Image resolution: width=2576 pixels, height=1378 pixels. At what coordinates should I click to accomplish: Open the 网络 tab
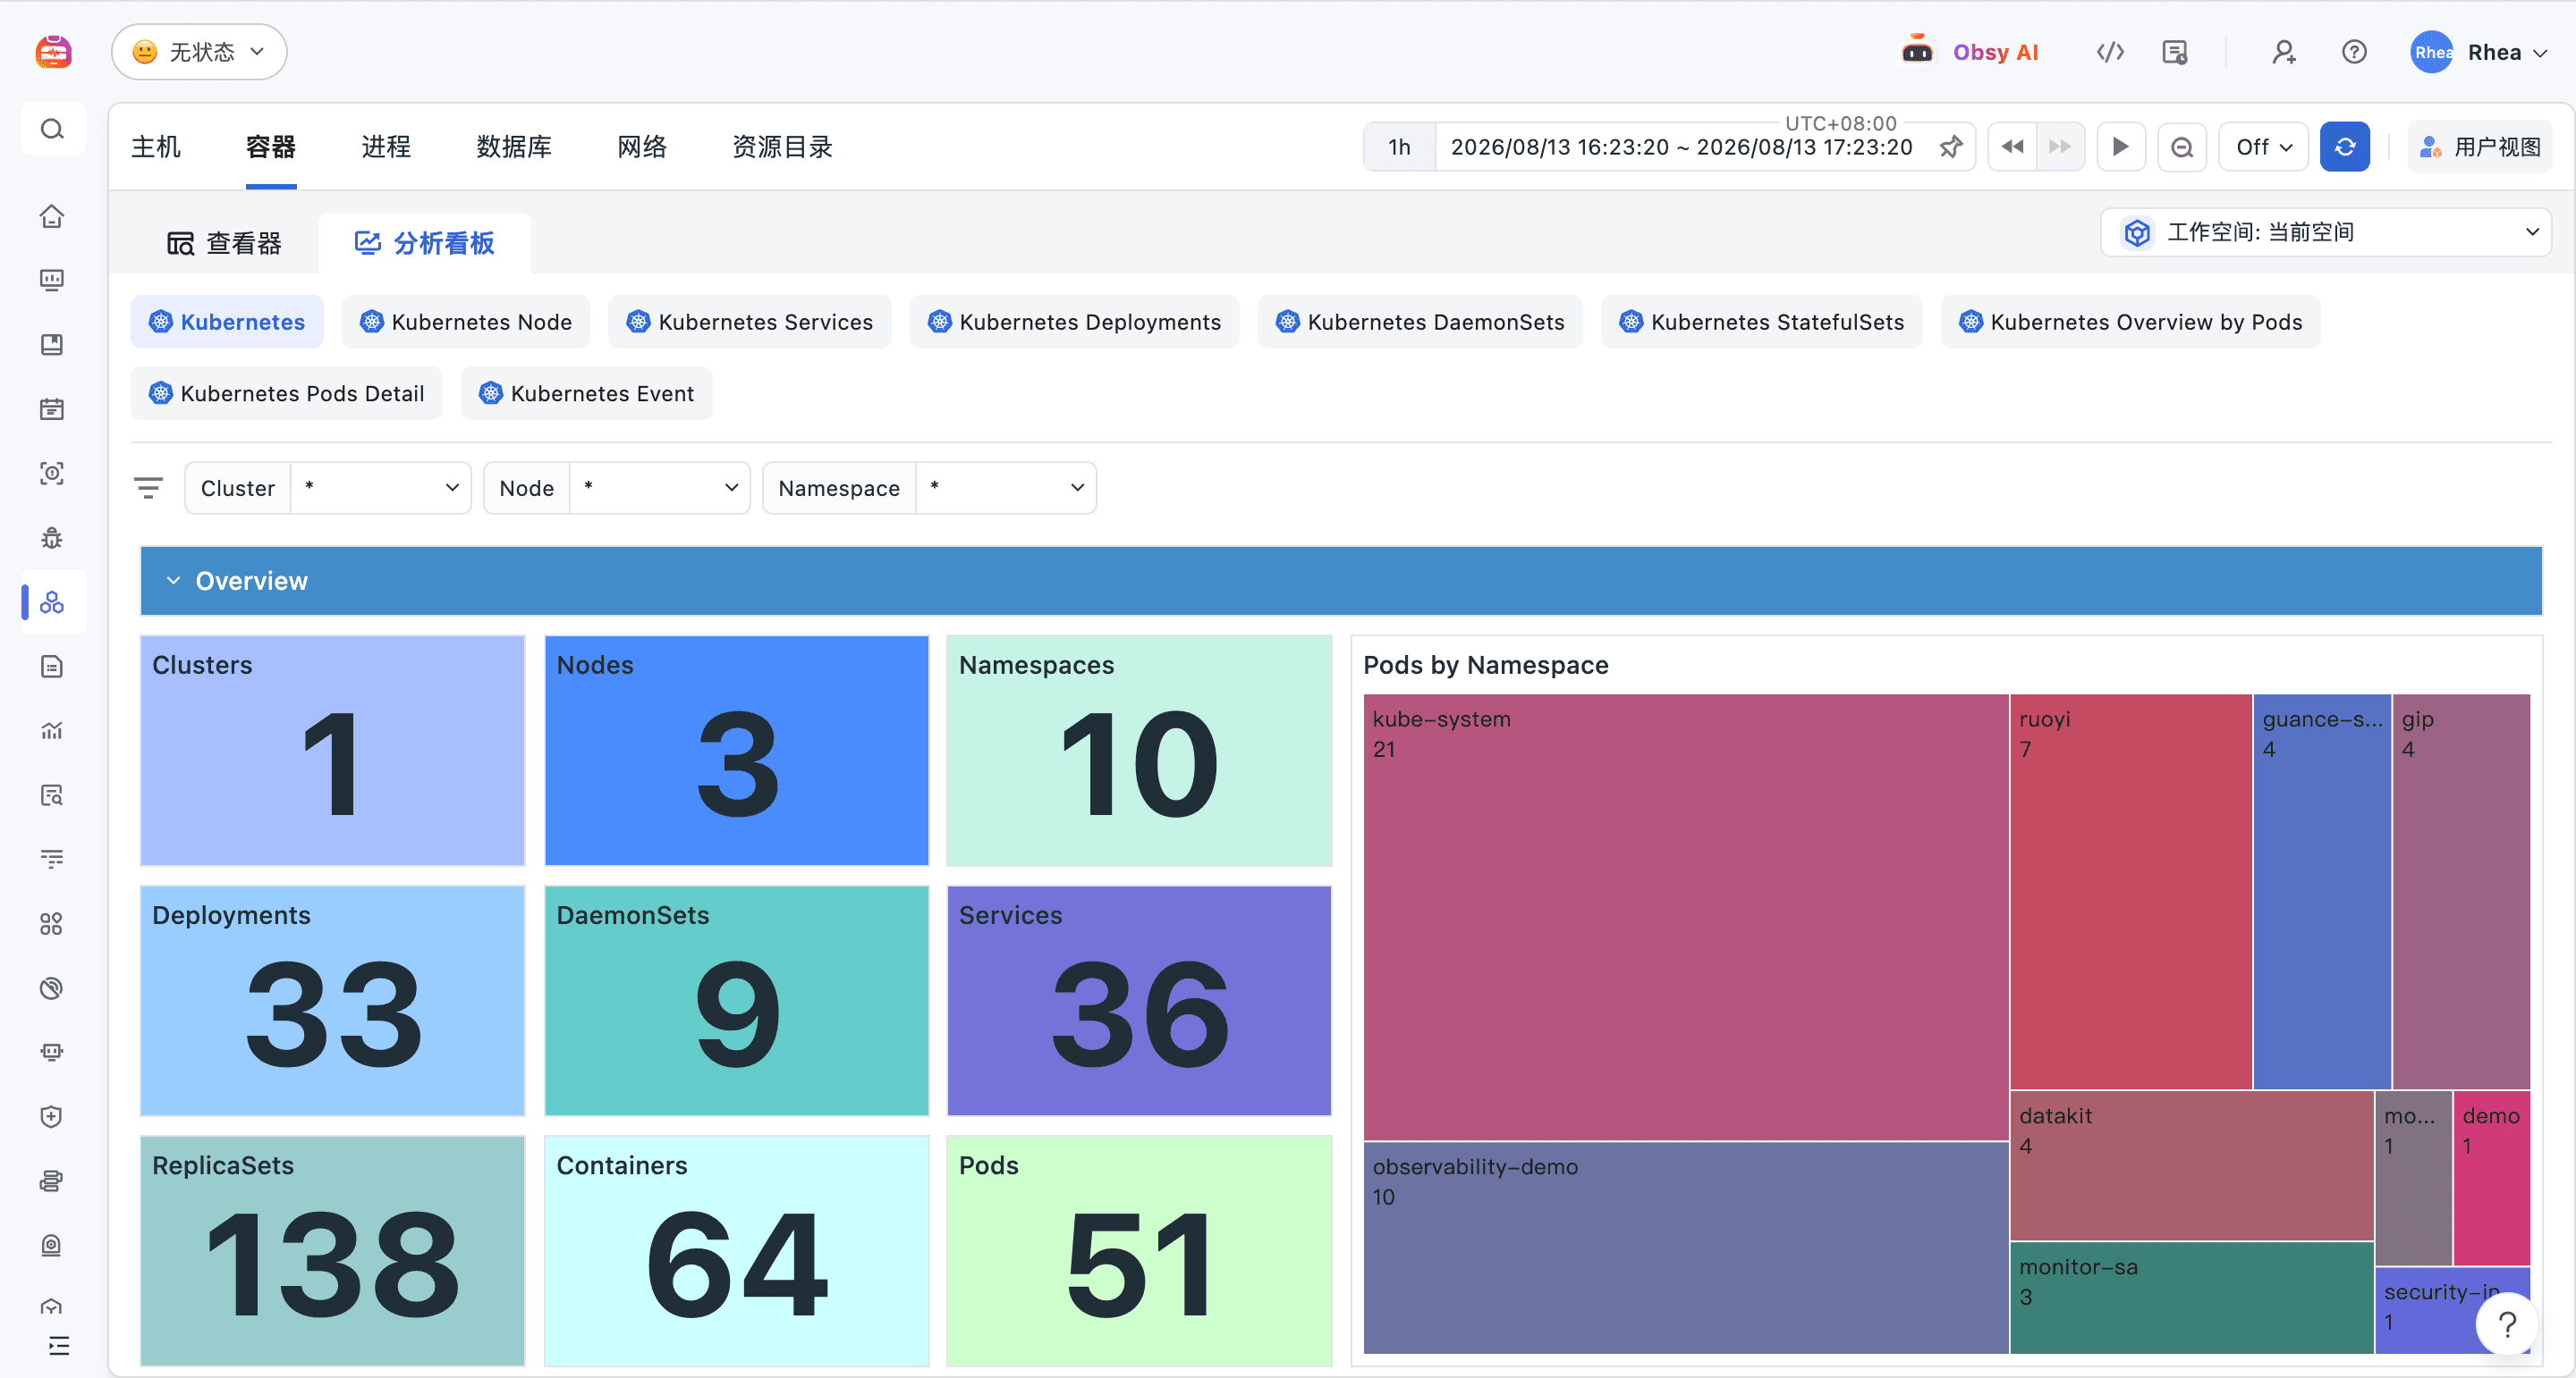tap(642, 147)
